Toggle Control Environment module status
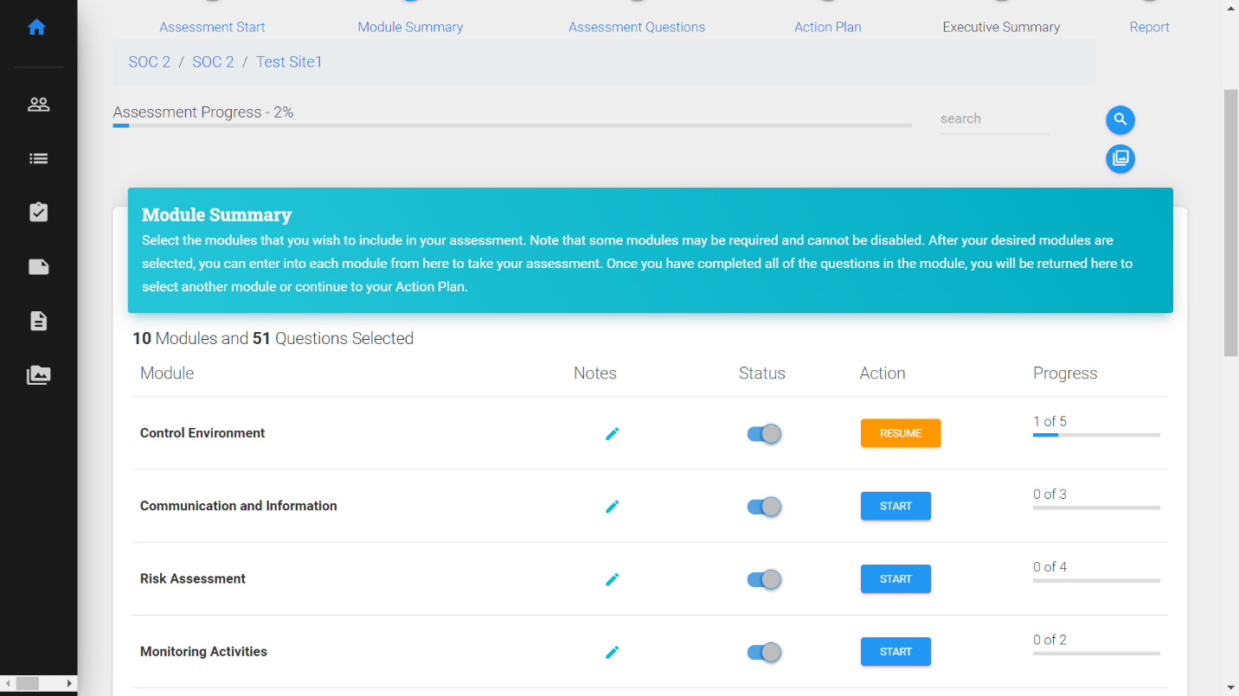This screenshot has height=696, width=1239. click(x=764, y=434)
